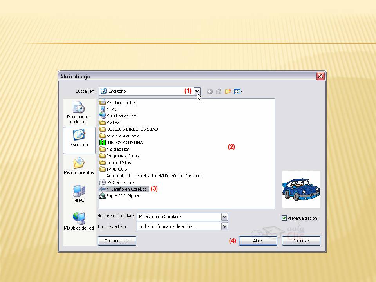Create a new folder
Viewport: 376px width, 282px height.
228,91
